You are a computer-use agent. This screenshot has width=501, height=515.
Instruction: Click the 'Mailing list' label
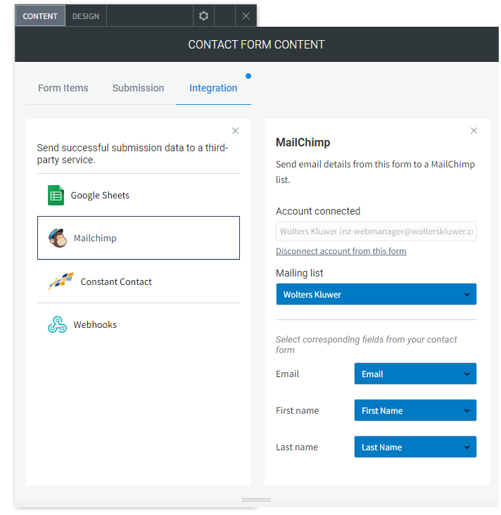pyautogui.click(x=299, y=273)
